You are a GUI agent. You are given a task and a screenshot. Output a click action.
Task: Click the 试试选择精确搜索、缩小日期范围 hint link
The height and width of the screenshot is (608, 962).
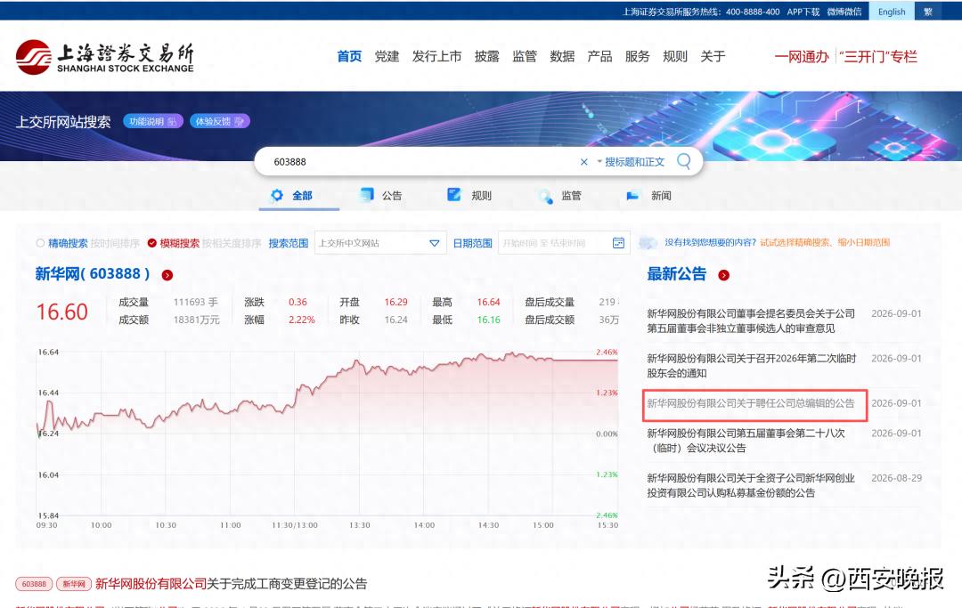825,243
